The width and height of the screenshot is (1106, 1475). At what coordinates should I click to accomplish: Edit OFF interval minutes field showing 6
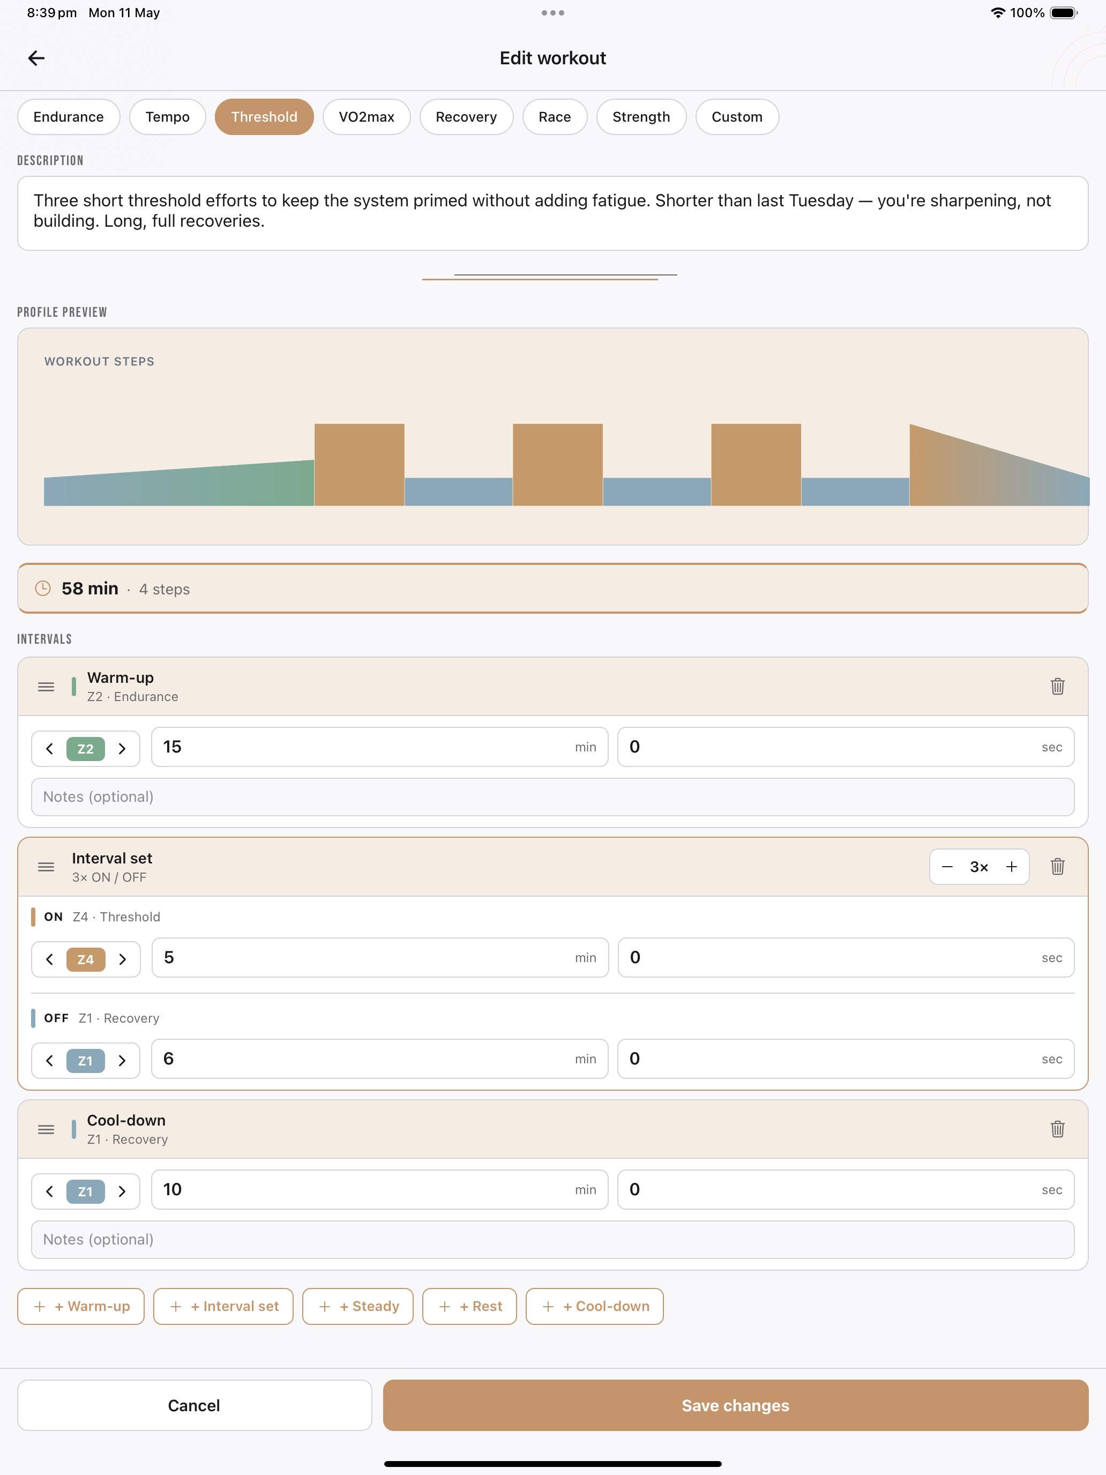(379, 1059)
